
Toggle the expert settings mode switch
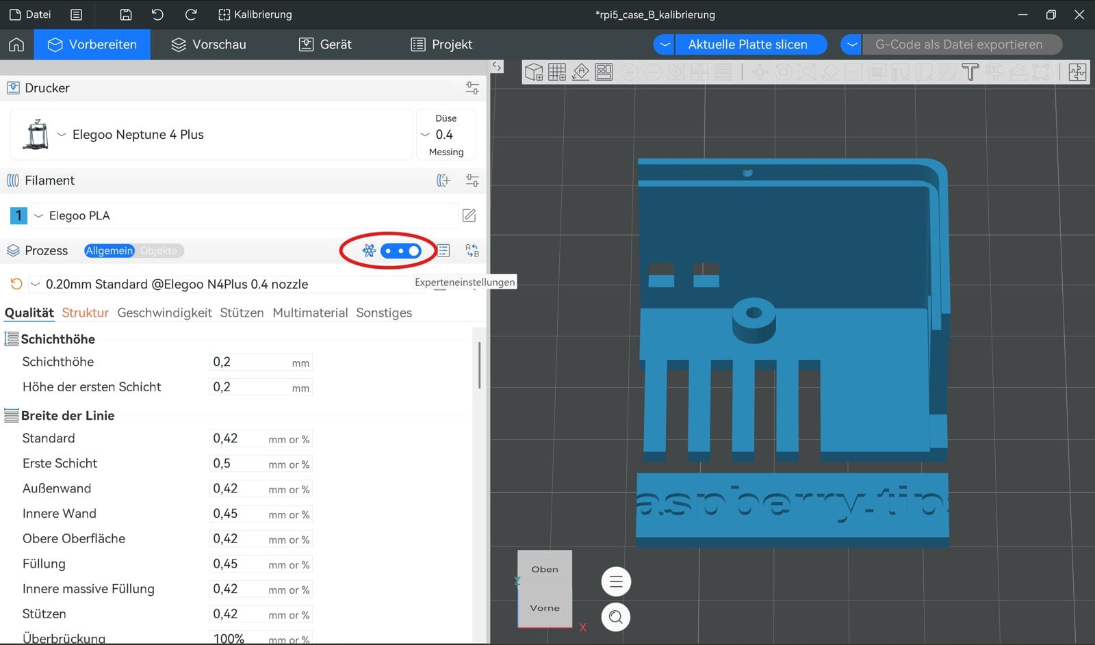401,251
